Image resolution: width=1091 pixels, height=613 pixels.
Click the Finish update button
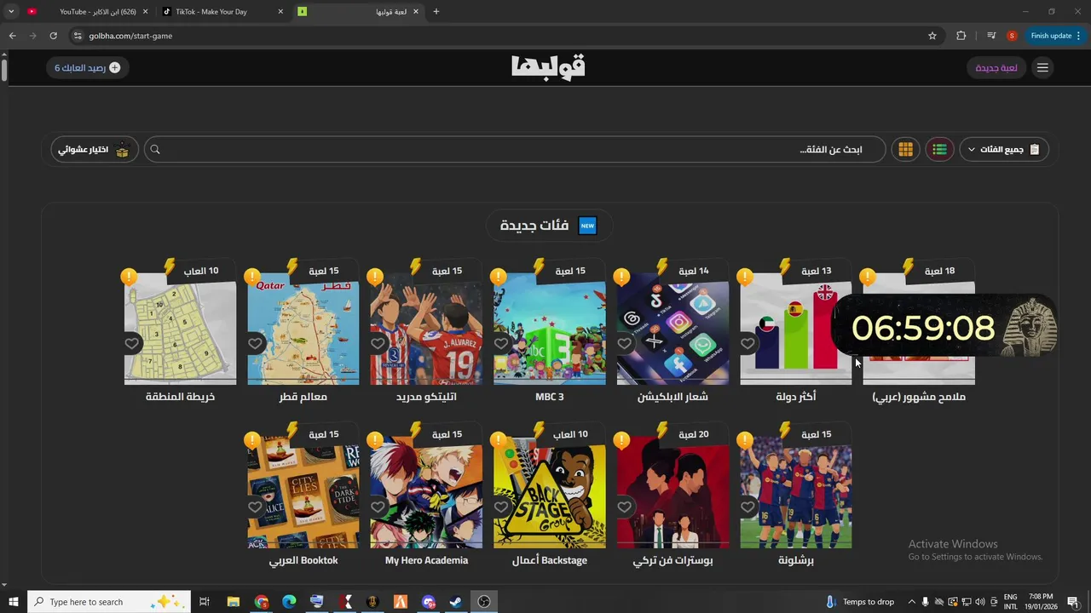[1055, 36]
